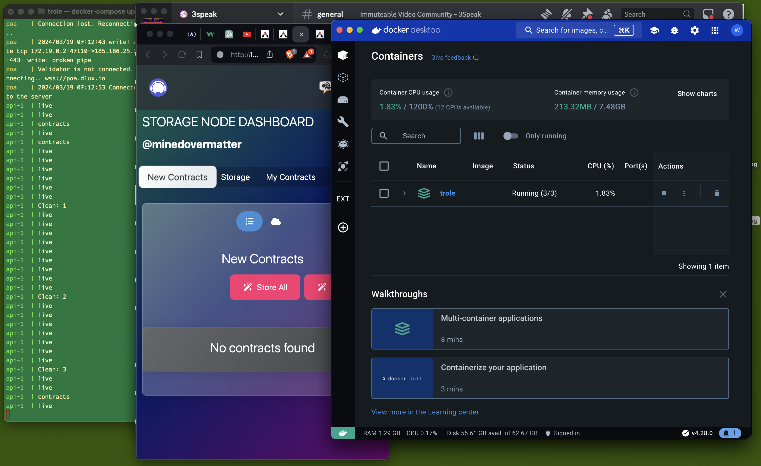Image resolution: width=761 pixels, height=466 pixels.
Task: Open Discord threads icon
Action: click(546, 14)
